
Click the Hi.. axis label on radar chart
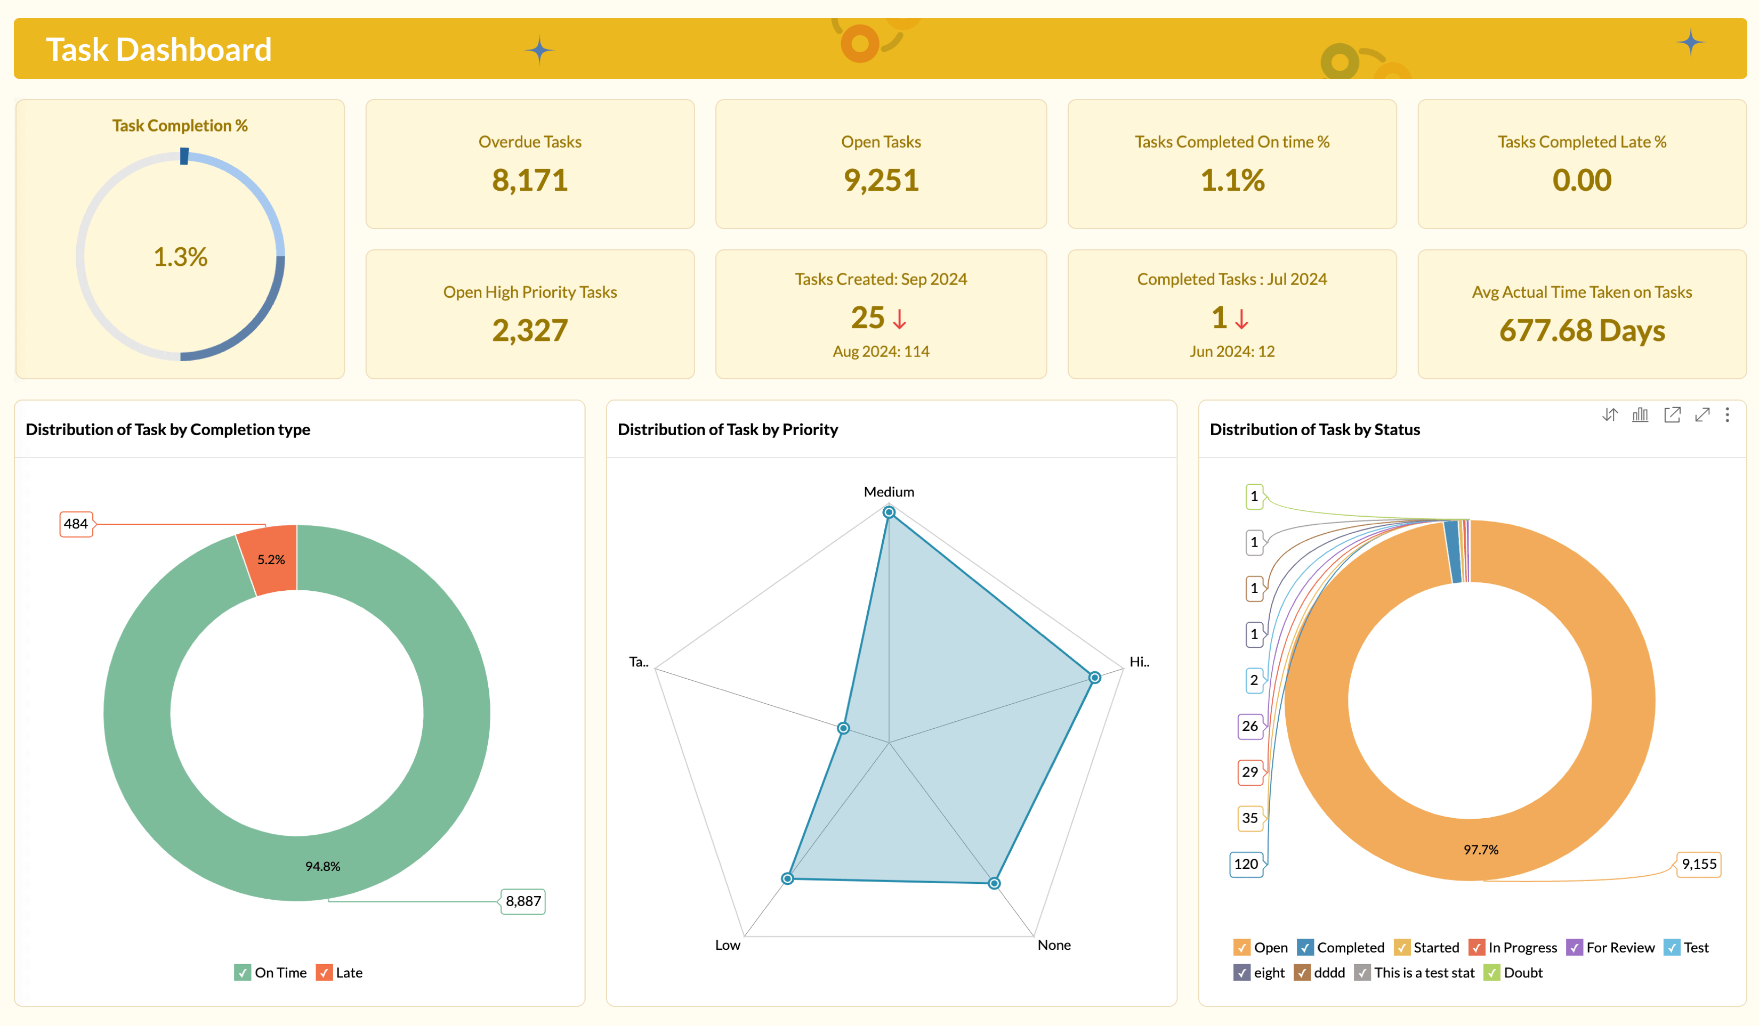1139,662
